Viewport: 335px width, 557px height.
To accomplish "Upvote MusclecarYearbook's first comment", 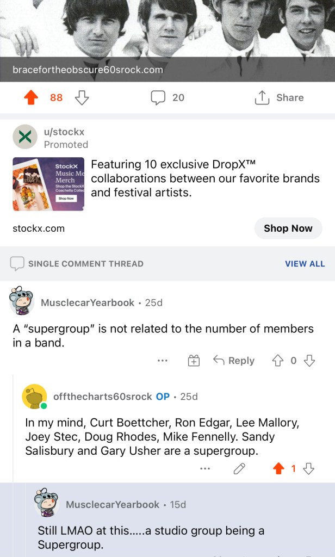I will [278, 361].
